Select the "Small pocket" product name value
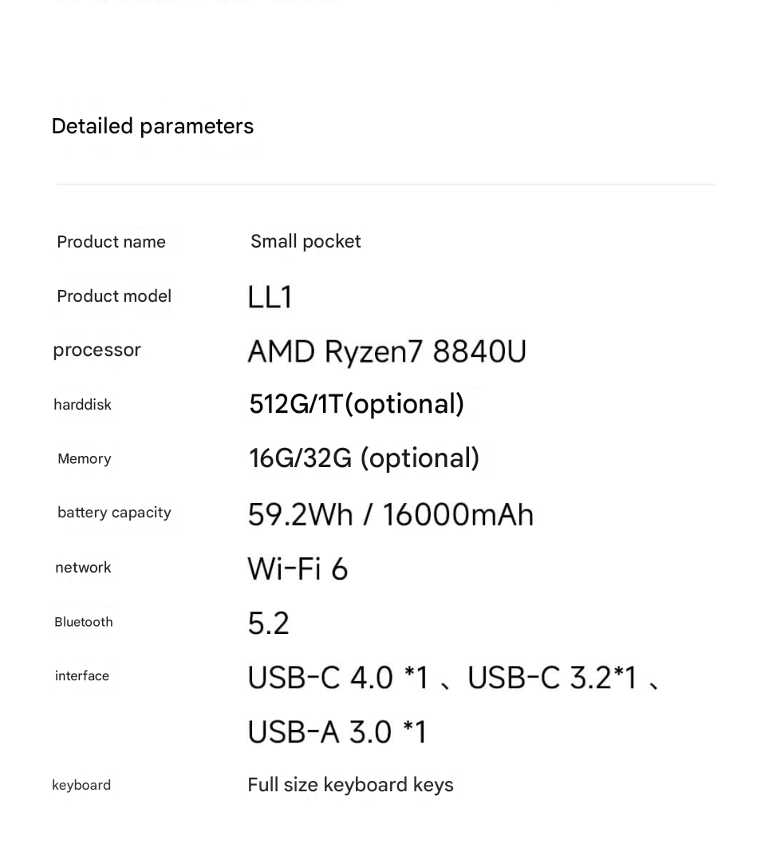The image size is (773, 844). [306, 241]
